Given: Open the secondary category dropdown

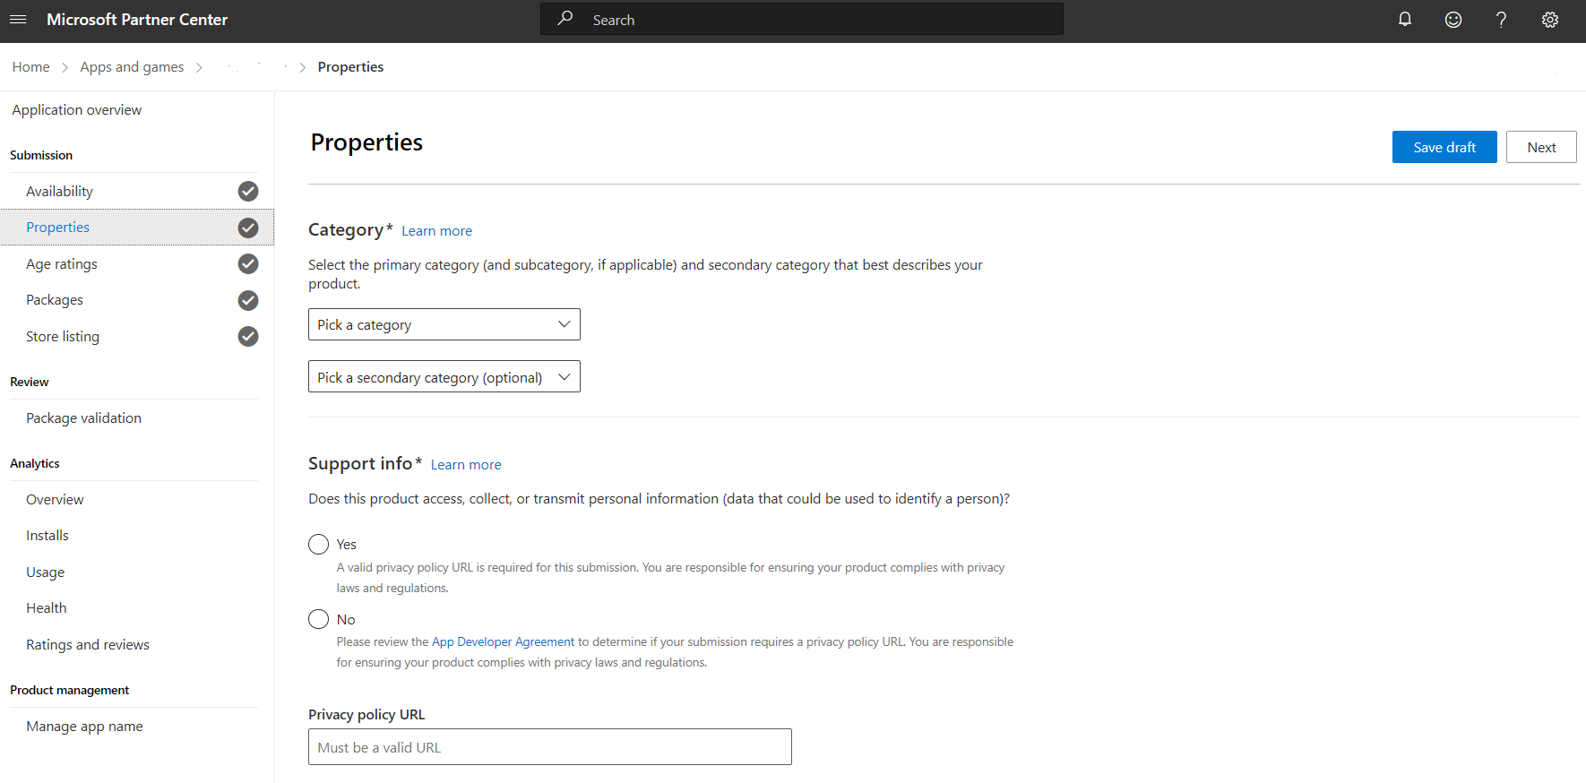Looking at the screenshot, I should (444, 377).
